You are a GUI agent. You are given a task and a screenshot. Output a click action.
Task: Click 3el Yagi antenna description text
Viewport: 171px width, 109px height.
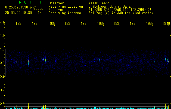pyautogui.click(x=121, y=13)
